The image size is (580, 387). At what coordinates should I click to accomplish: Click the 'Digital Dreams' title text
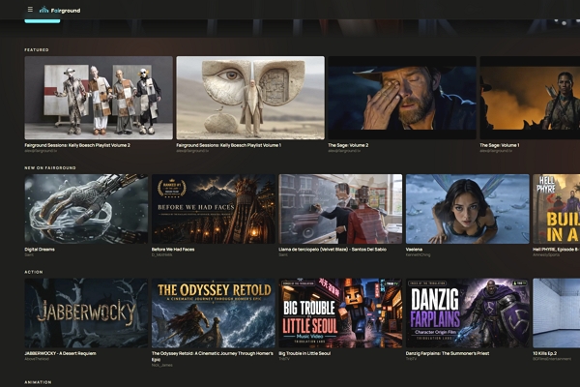40,250
